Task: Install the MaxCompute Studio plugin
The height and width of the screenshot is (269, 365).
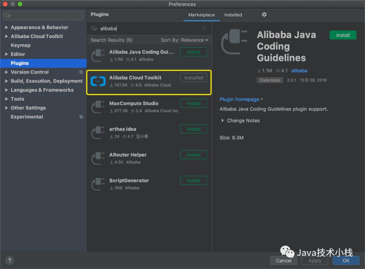Action: click(193, 103)
